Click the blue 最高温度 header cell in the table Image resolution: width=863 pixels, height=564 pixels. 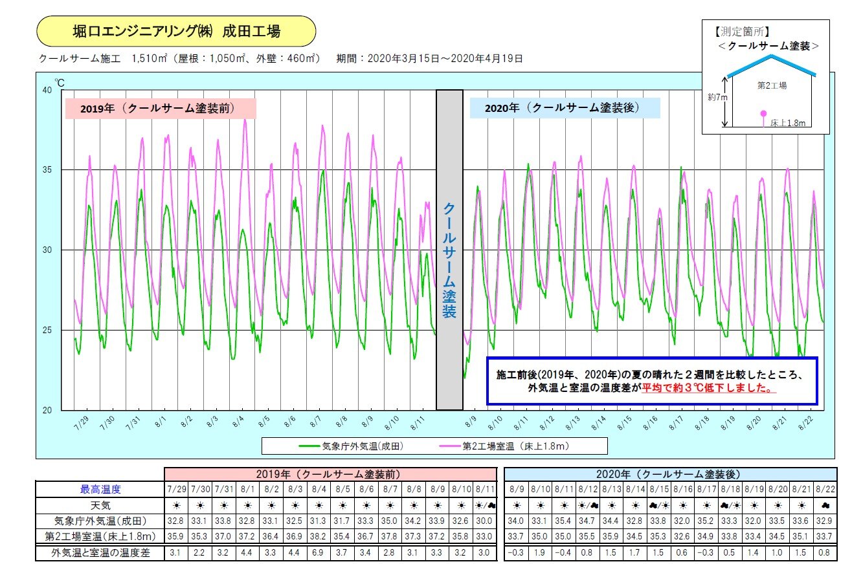coord(100,489)
